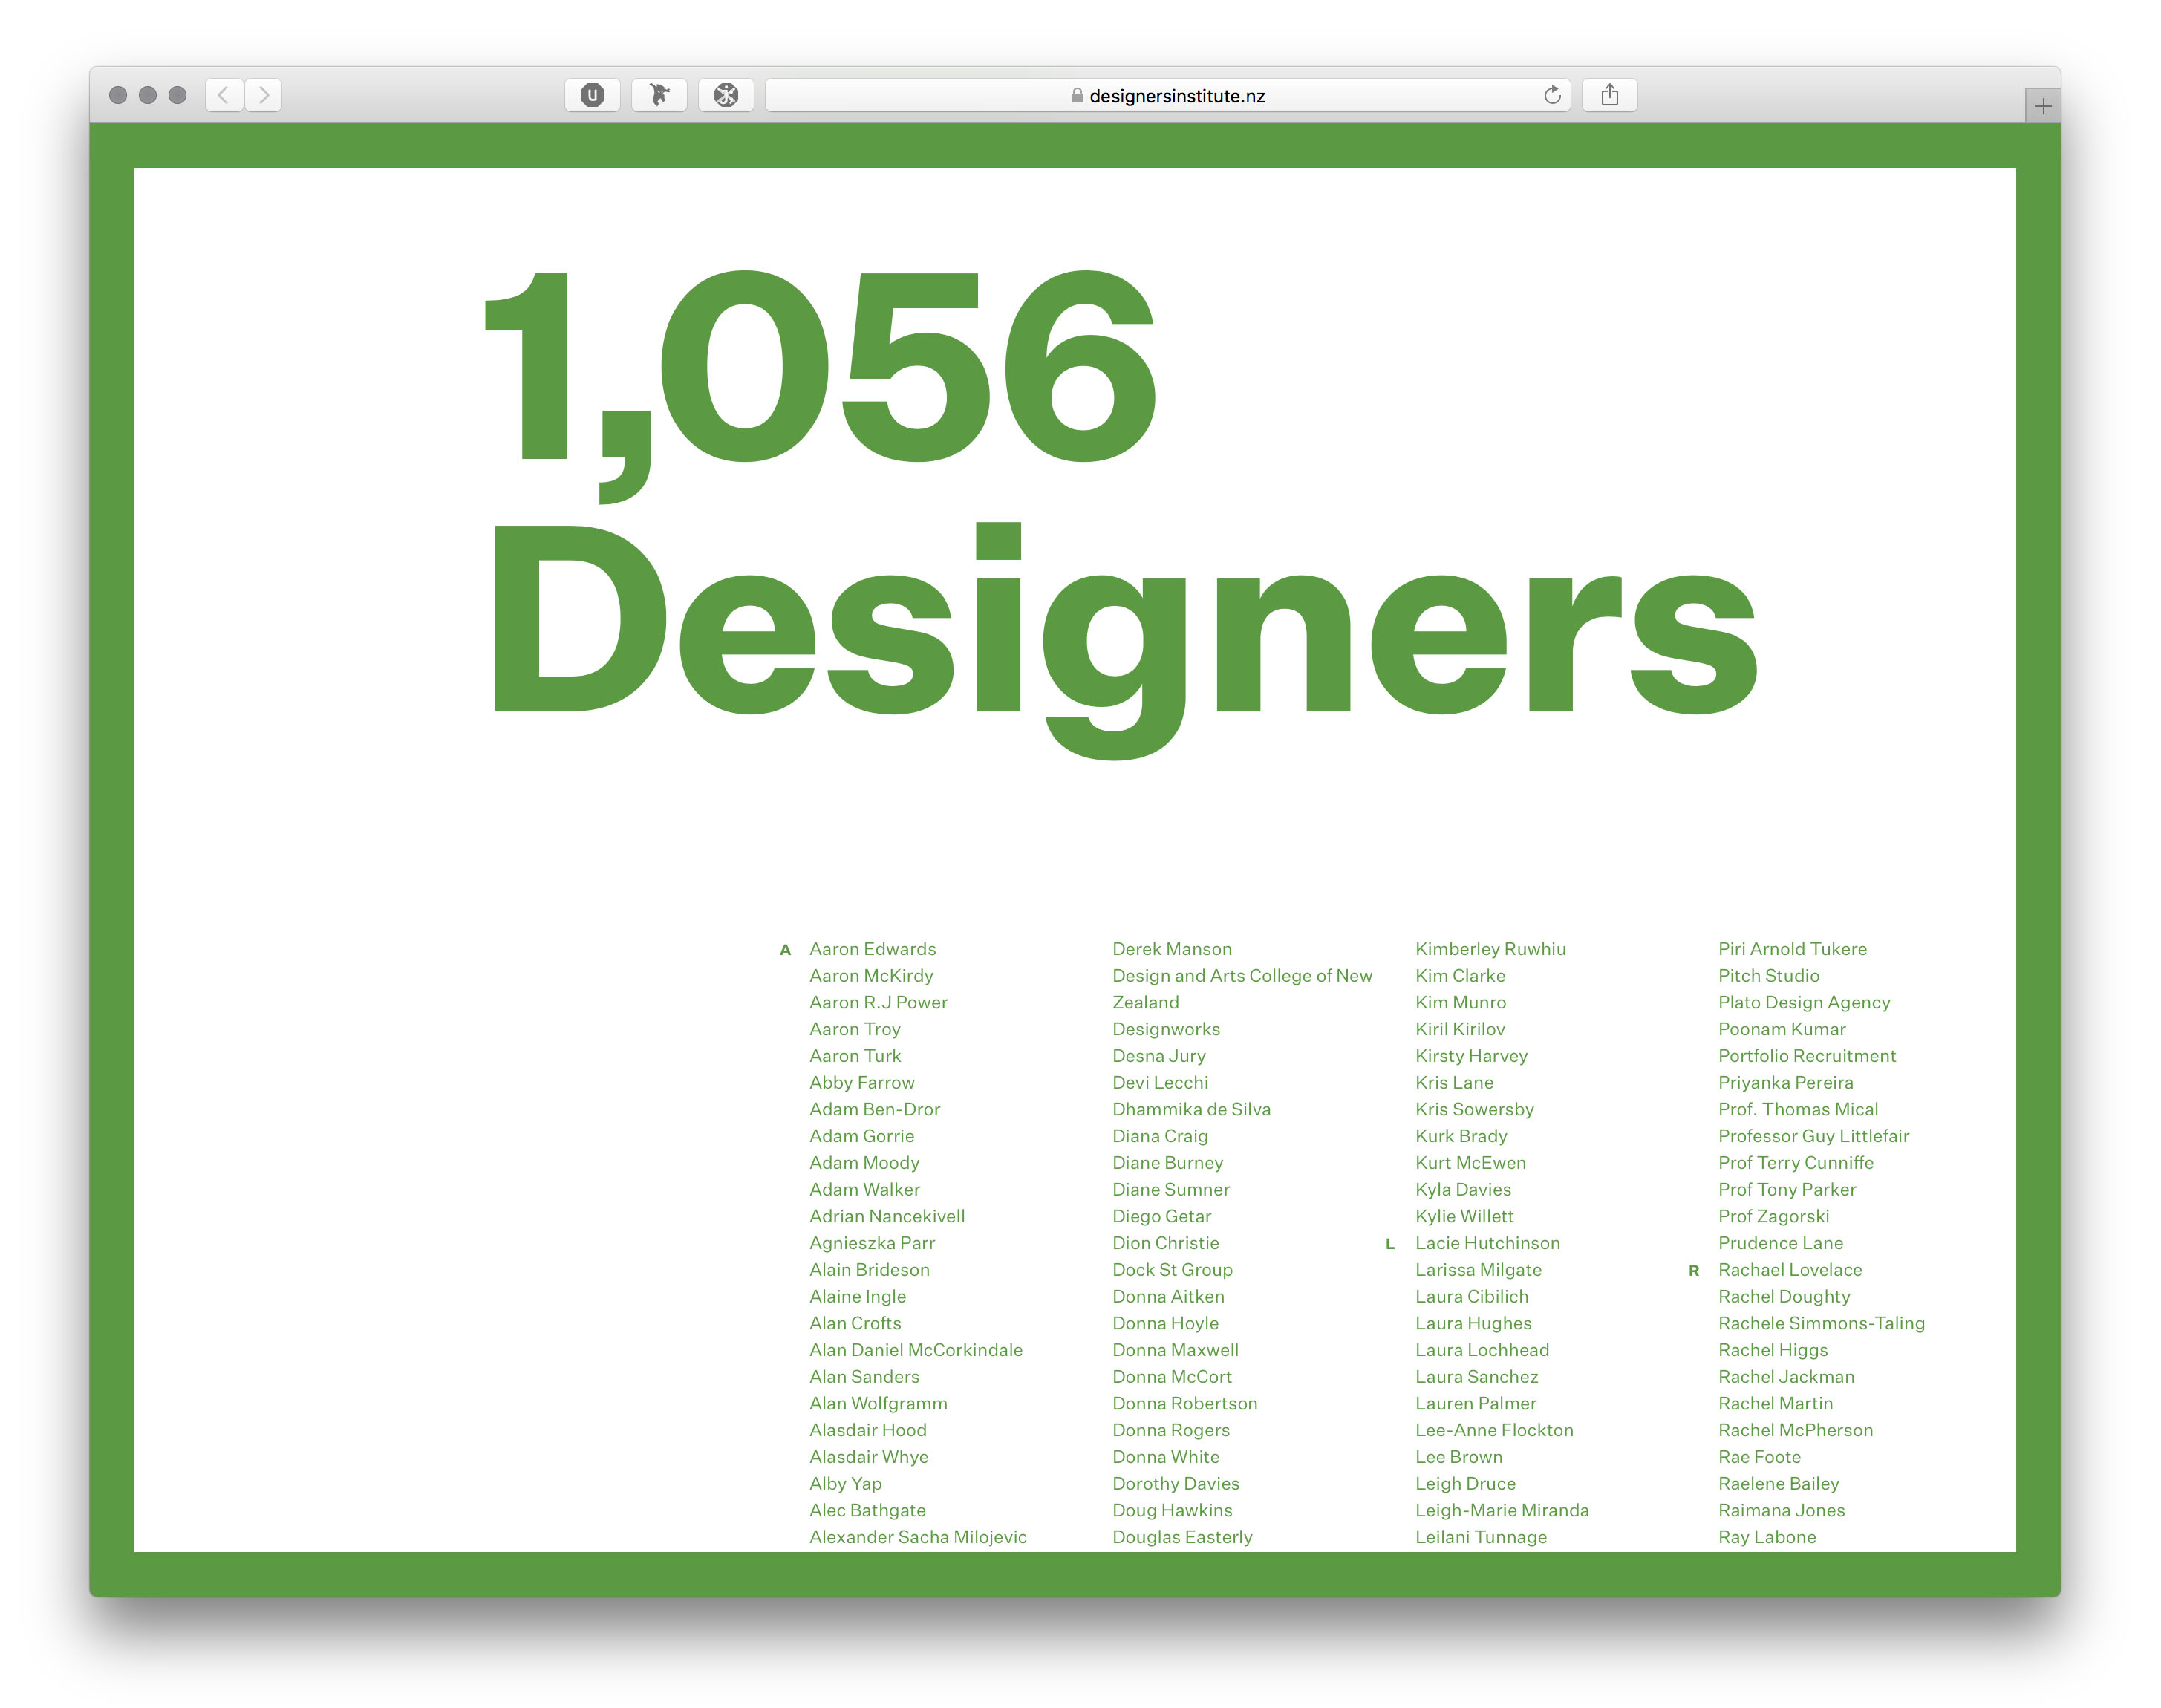Click Rachael Lovelace under section R
Image resolution: width=2161 pixels, height=1708 pixels.
(x=1789, y=1270)
